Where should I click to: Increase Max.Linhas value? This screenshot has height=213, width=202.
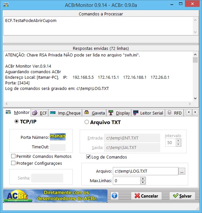(143, 179)
